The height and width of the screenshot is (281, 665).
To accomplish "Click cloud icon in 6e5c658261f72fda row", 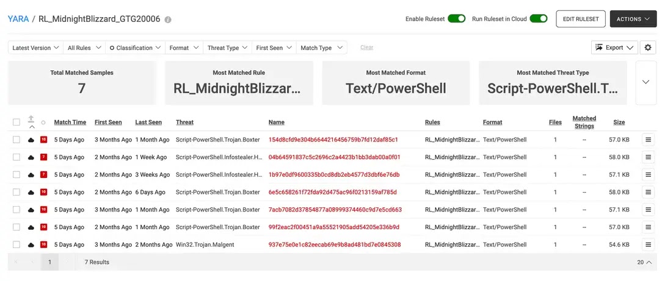I will [31, 192].
